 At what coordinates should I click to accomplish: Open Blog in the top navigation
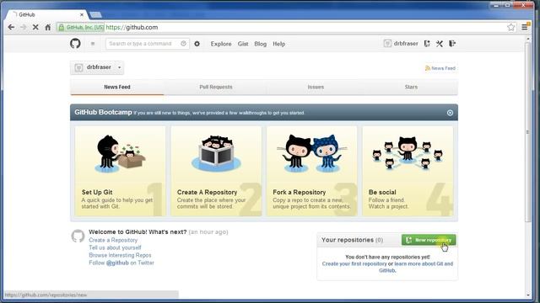point(261,44)
